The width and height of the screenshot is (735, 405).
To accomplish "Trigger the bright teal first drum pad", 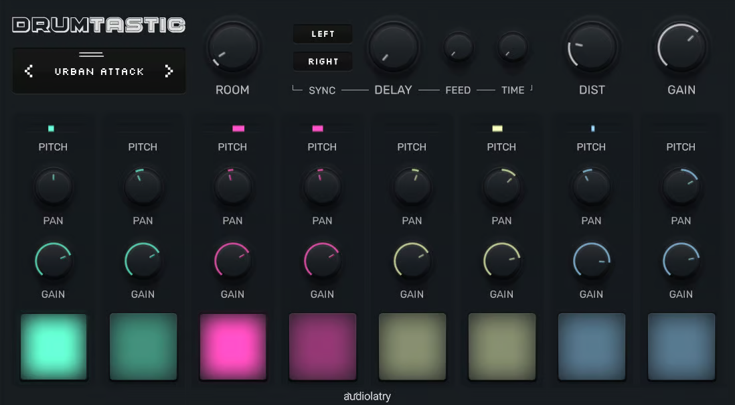I will [54, 347].
